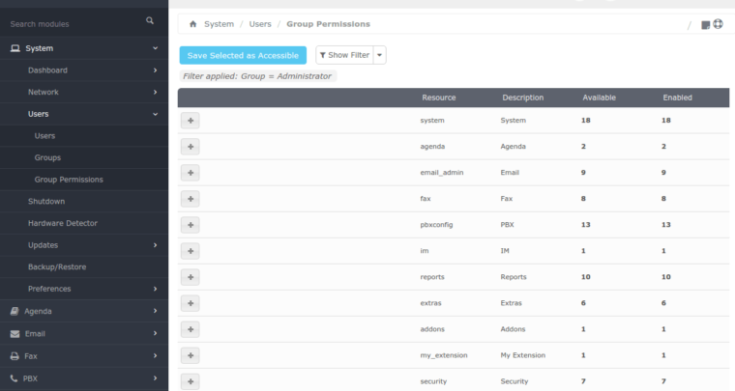Expand the pbxconfig resource row
Image resolution: width=735 pixels, height=391 pixels.
[x=190, y=224]
